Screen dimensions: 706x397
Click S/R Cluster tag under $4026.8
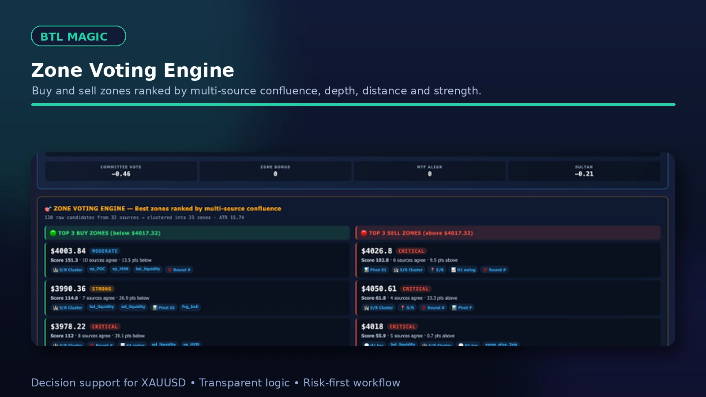tap(408, 270)
